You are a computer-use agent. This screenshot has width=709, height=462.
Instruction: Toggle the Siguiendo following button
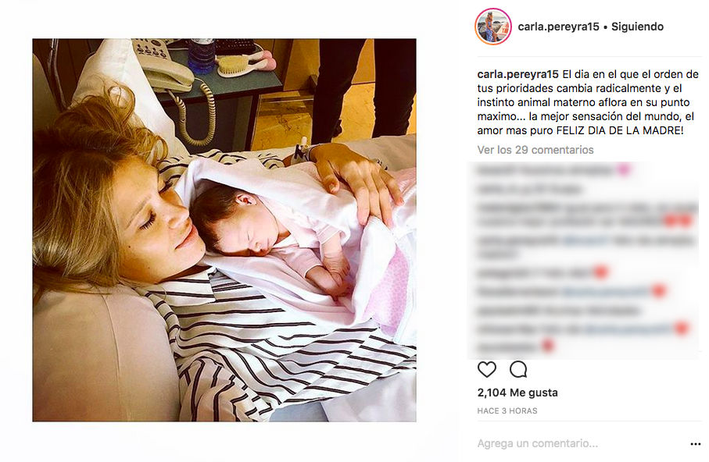tap(637, 27)
